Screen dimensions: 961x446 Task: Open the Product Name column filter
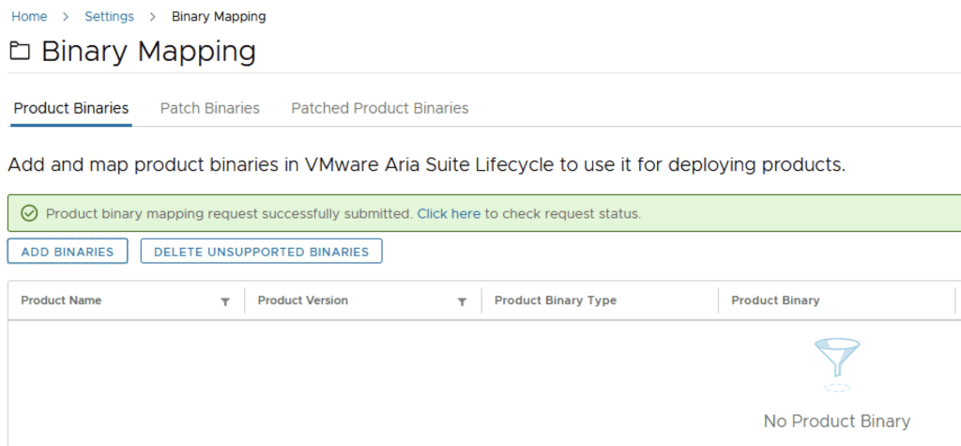[x=225, y=301]
